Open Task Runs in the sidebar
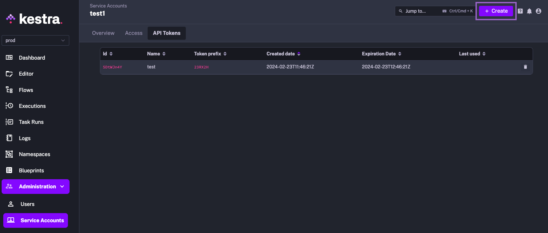This screenshot has width=548, height=233. (31, 122)
